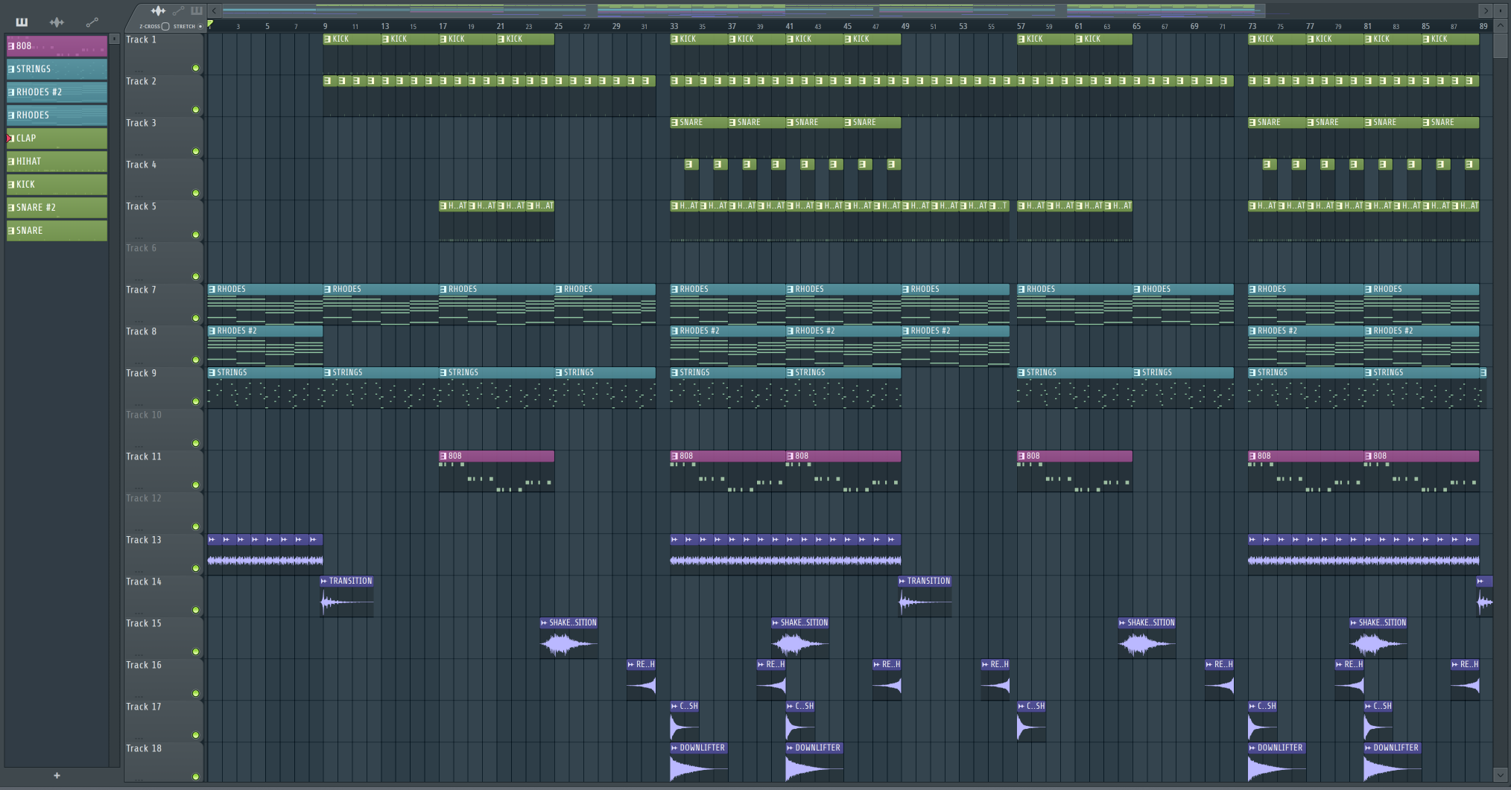The height and width of the screenshot is (790, 1511).
Task: Open the menu icon of the first 808 clip
Action: (x=443, y=456)
